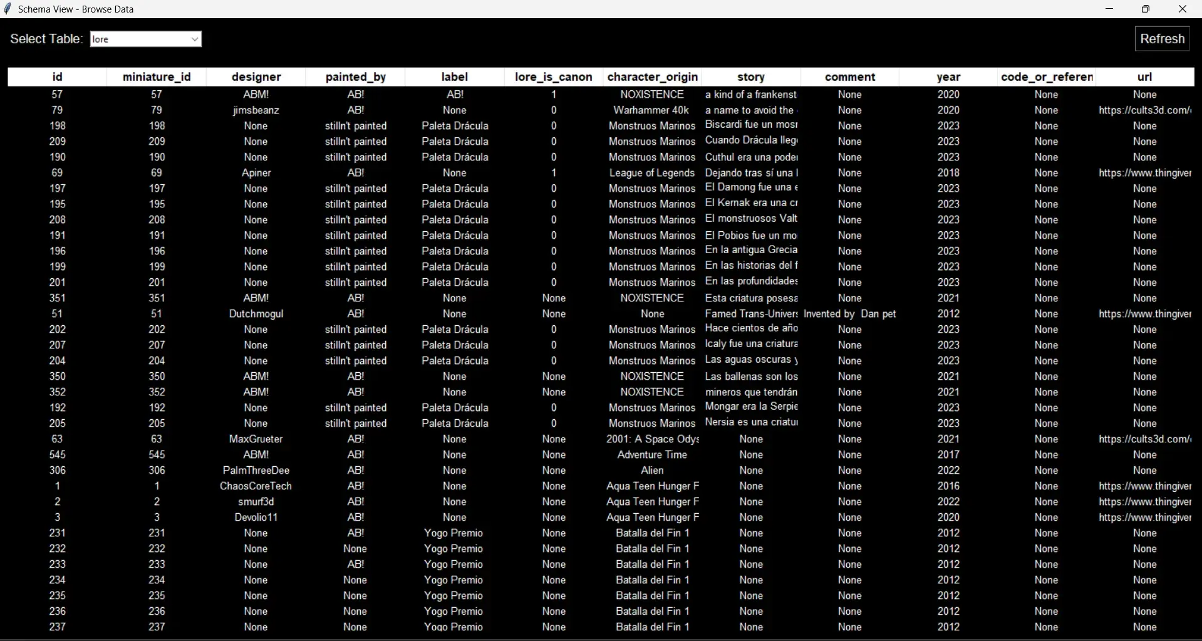Click the 'Invented by Dan pet' comment cell
The image size is (1202, 641).
click(850, 314)
